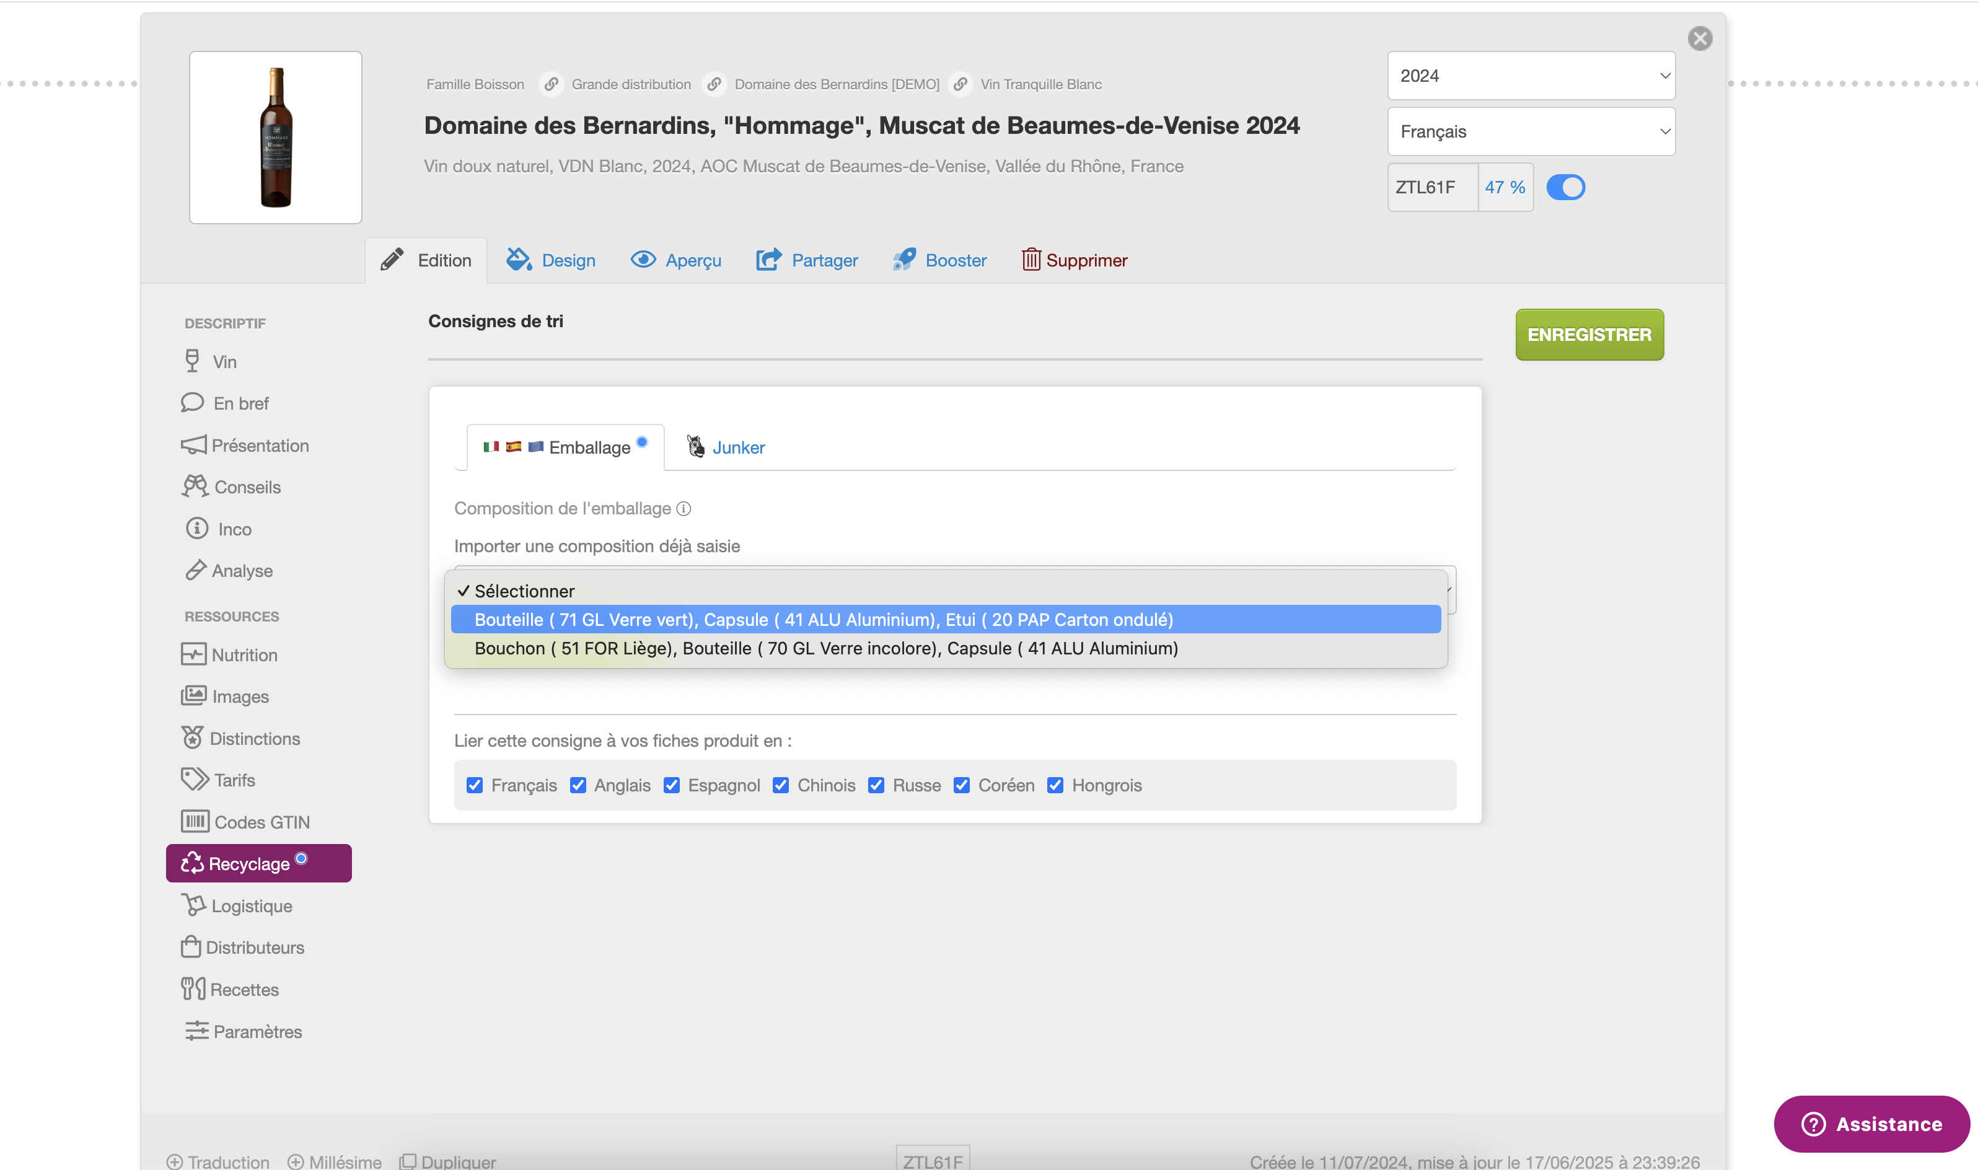The image size is (1978, 1170).
Task: Switch to the Junker tab
Action: click(x=725, y=447)
